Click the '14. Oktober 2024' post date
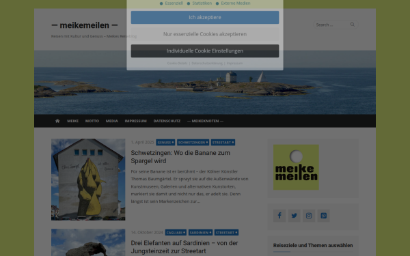Screen dimensions: 410x256 [147, 233]
